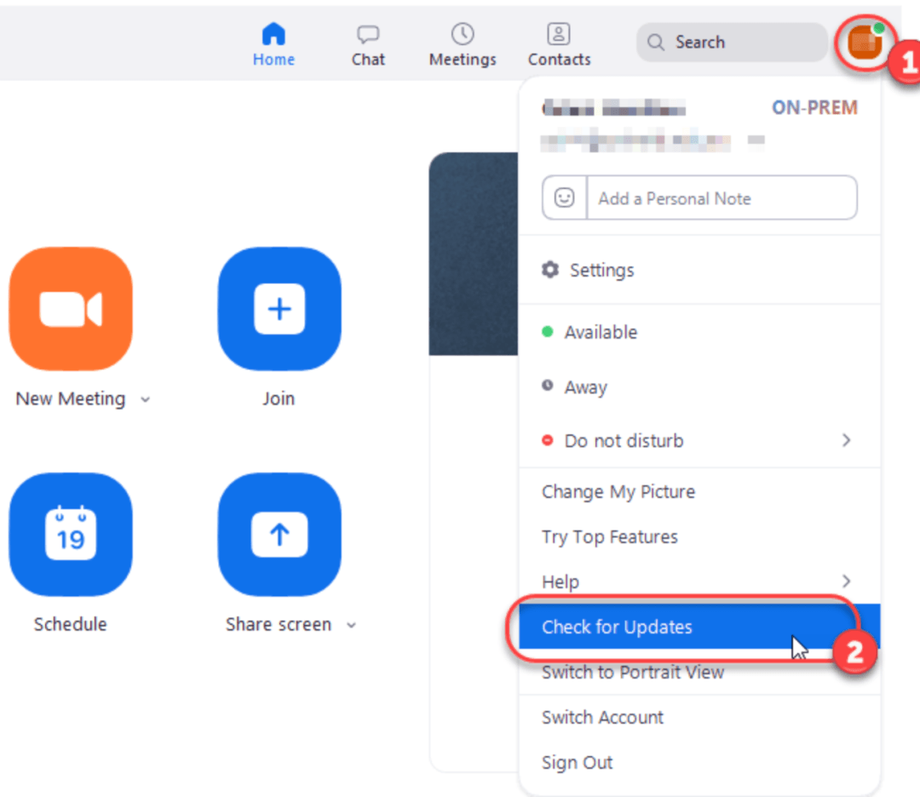Click the Add a Personal Note field
The height and width of the screenshot is (797, 920).
(x=722, y=198)
